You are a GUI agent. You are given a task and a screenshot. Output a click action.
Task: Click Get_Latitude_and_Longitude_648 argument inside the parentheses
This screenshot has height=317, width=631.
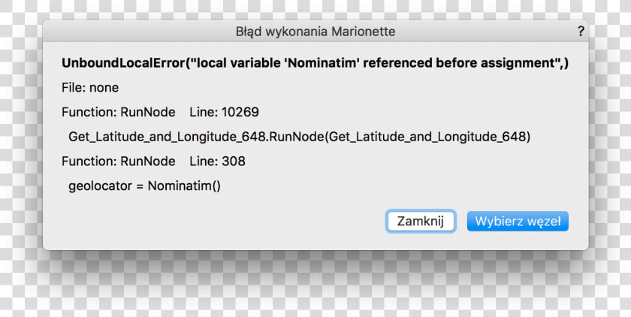coord(427,137)
